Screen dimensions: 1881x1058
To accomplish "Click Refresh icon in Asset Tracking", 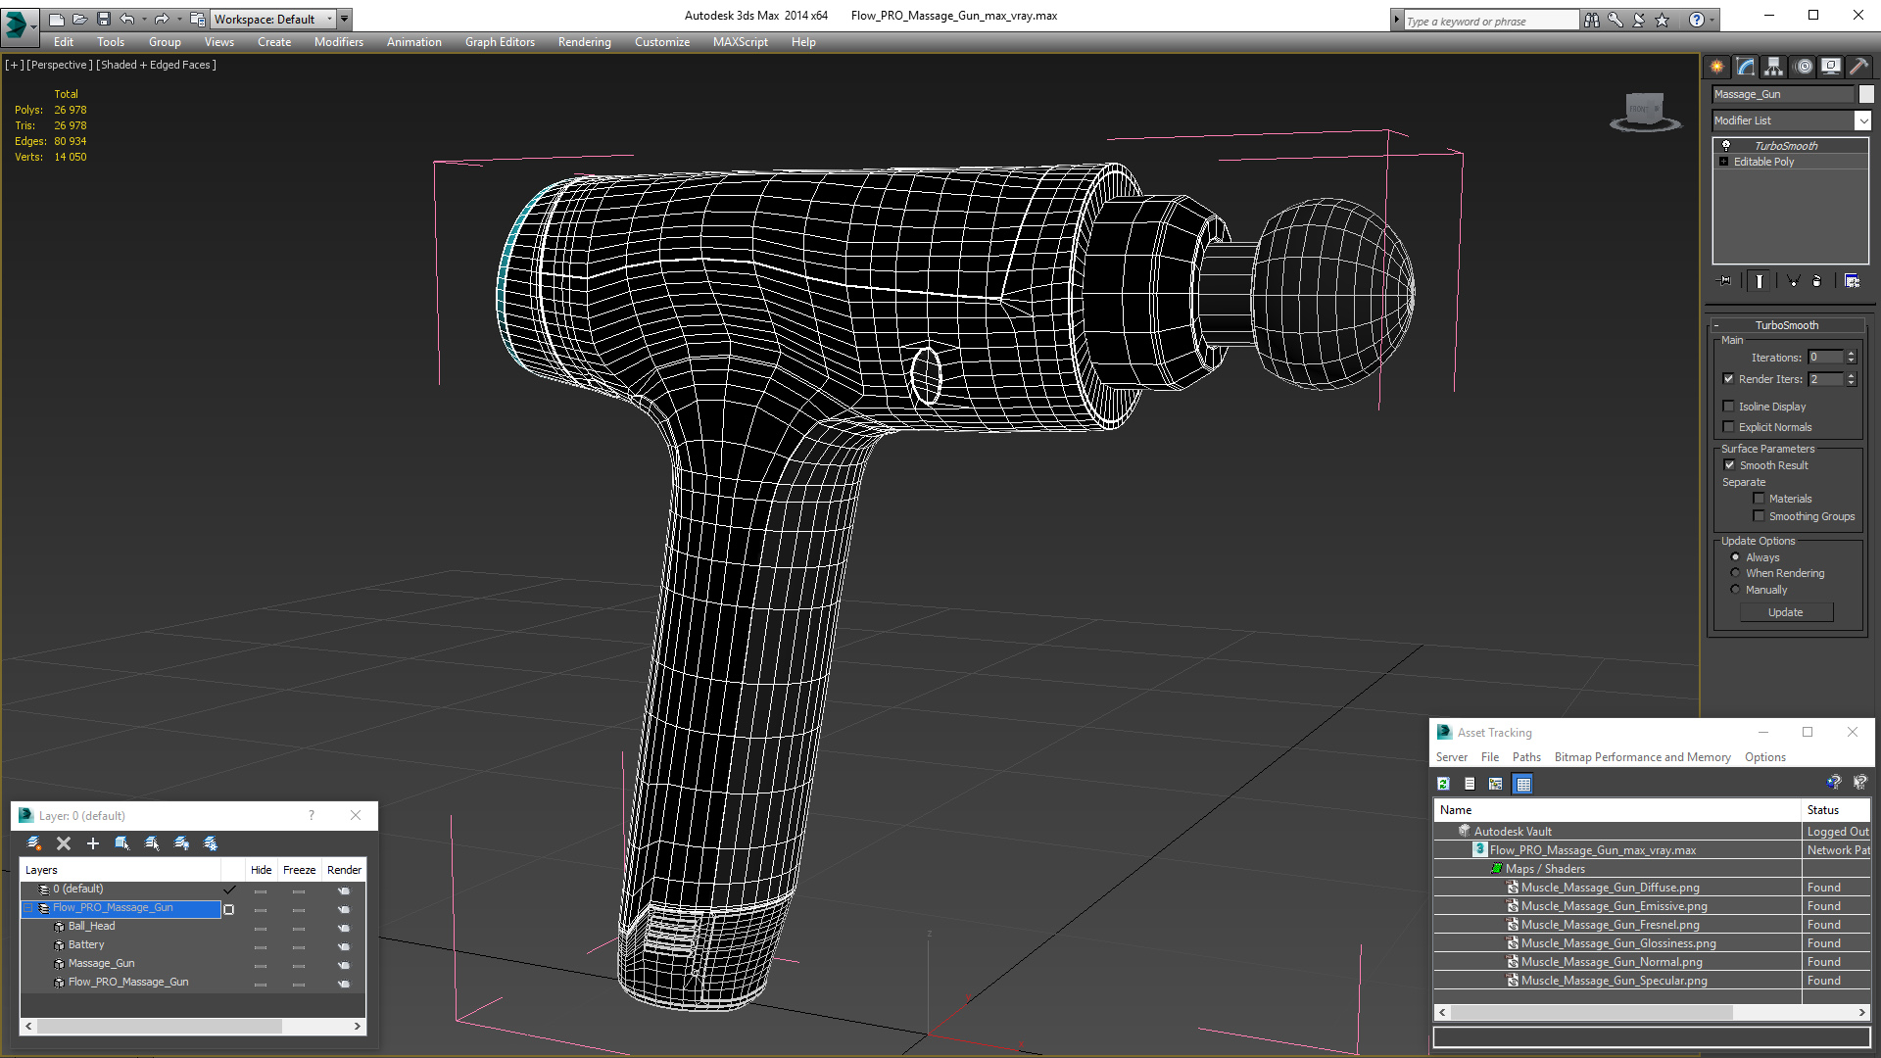I will 1443,784.
